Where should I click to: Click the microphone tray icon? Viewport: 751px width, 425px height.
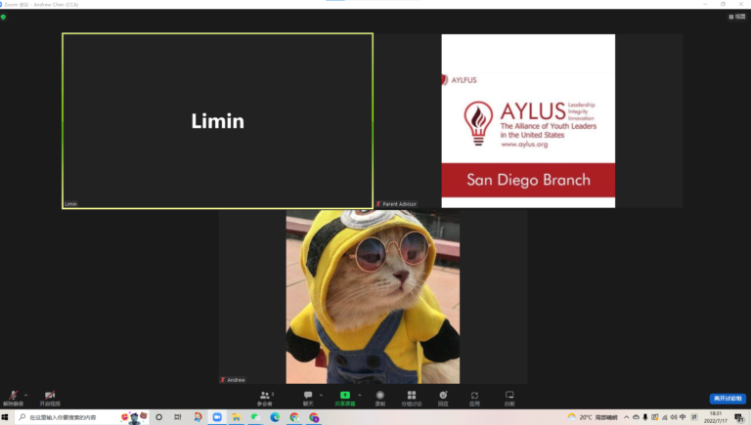pyautogui.click(x=645, y=417)
